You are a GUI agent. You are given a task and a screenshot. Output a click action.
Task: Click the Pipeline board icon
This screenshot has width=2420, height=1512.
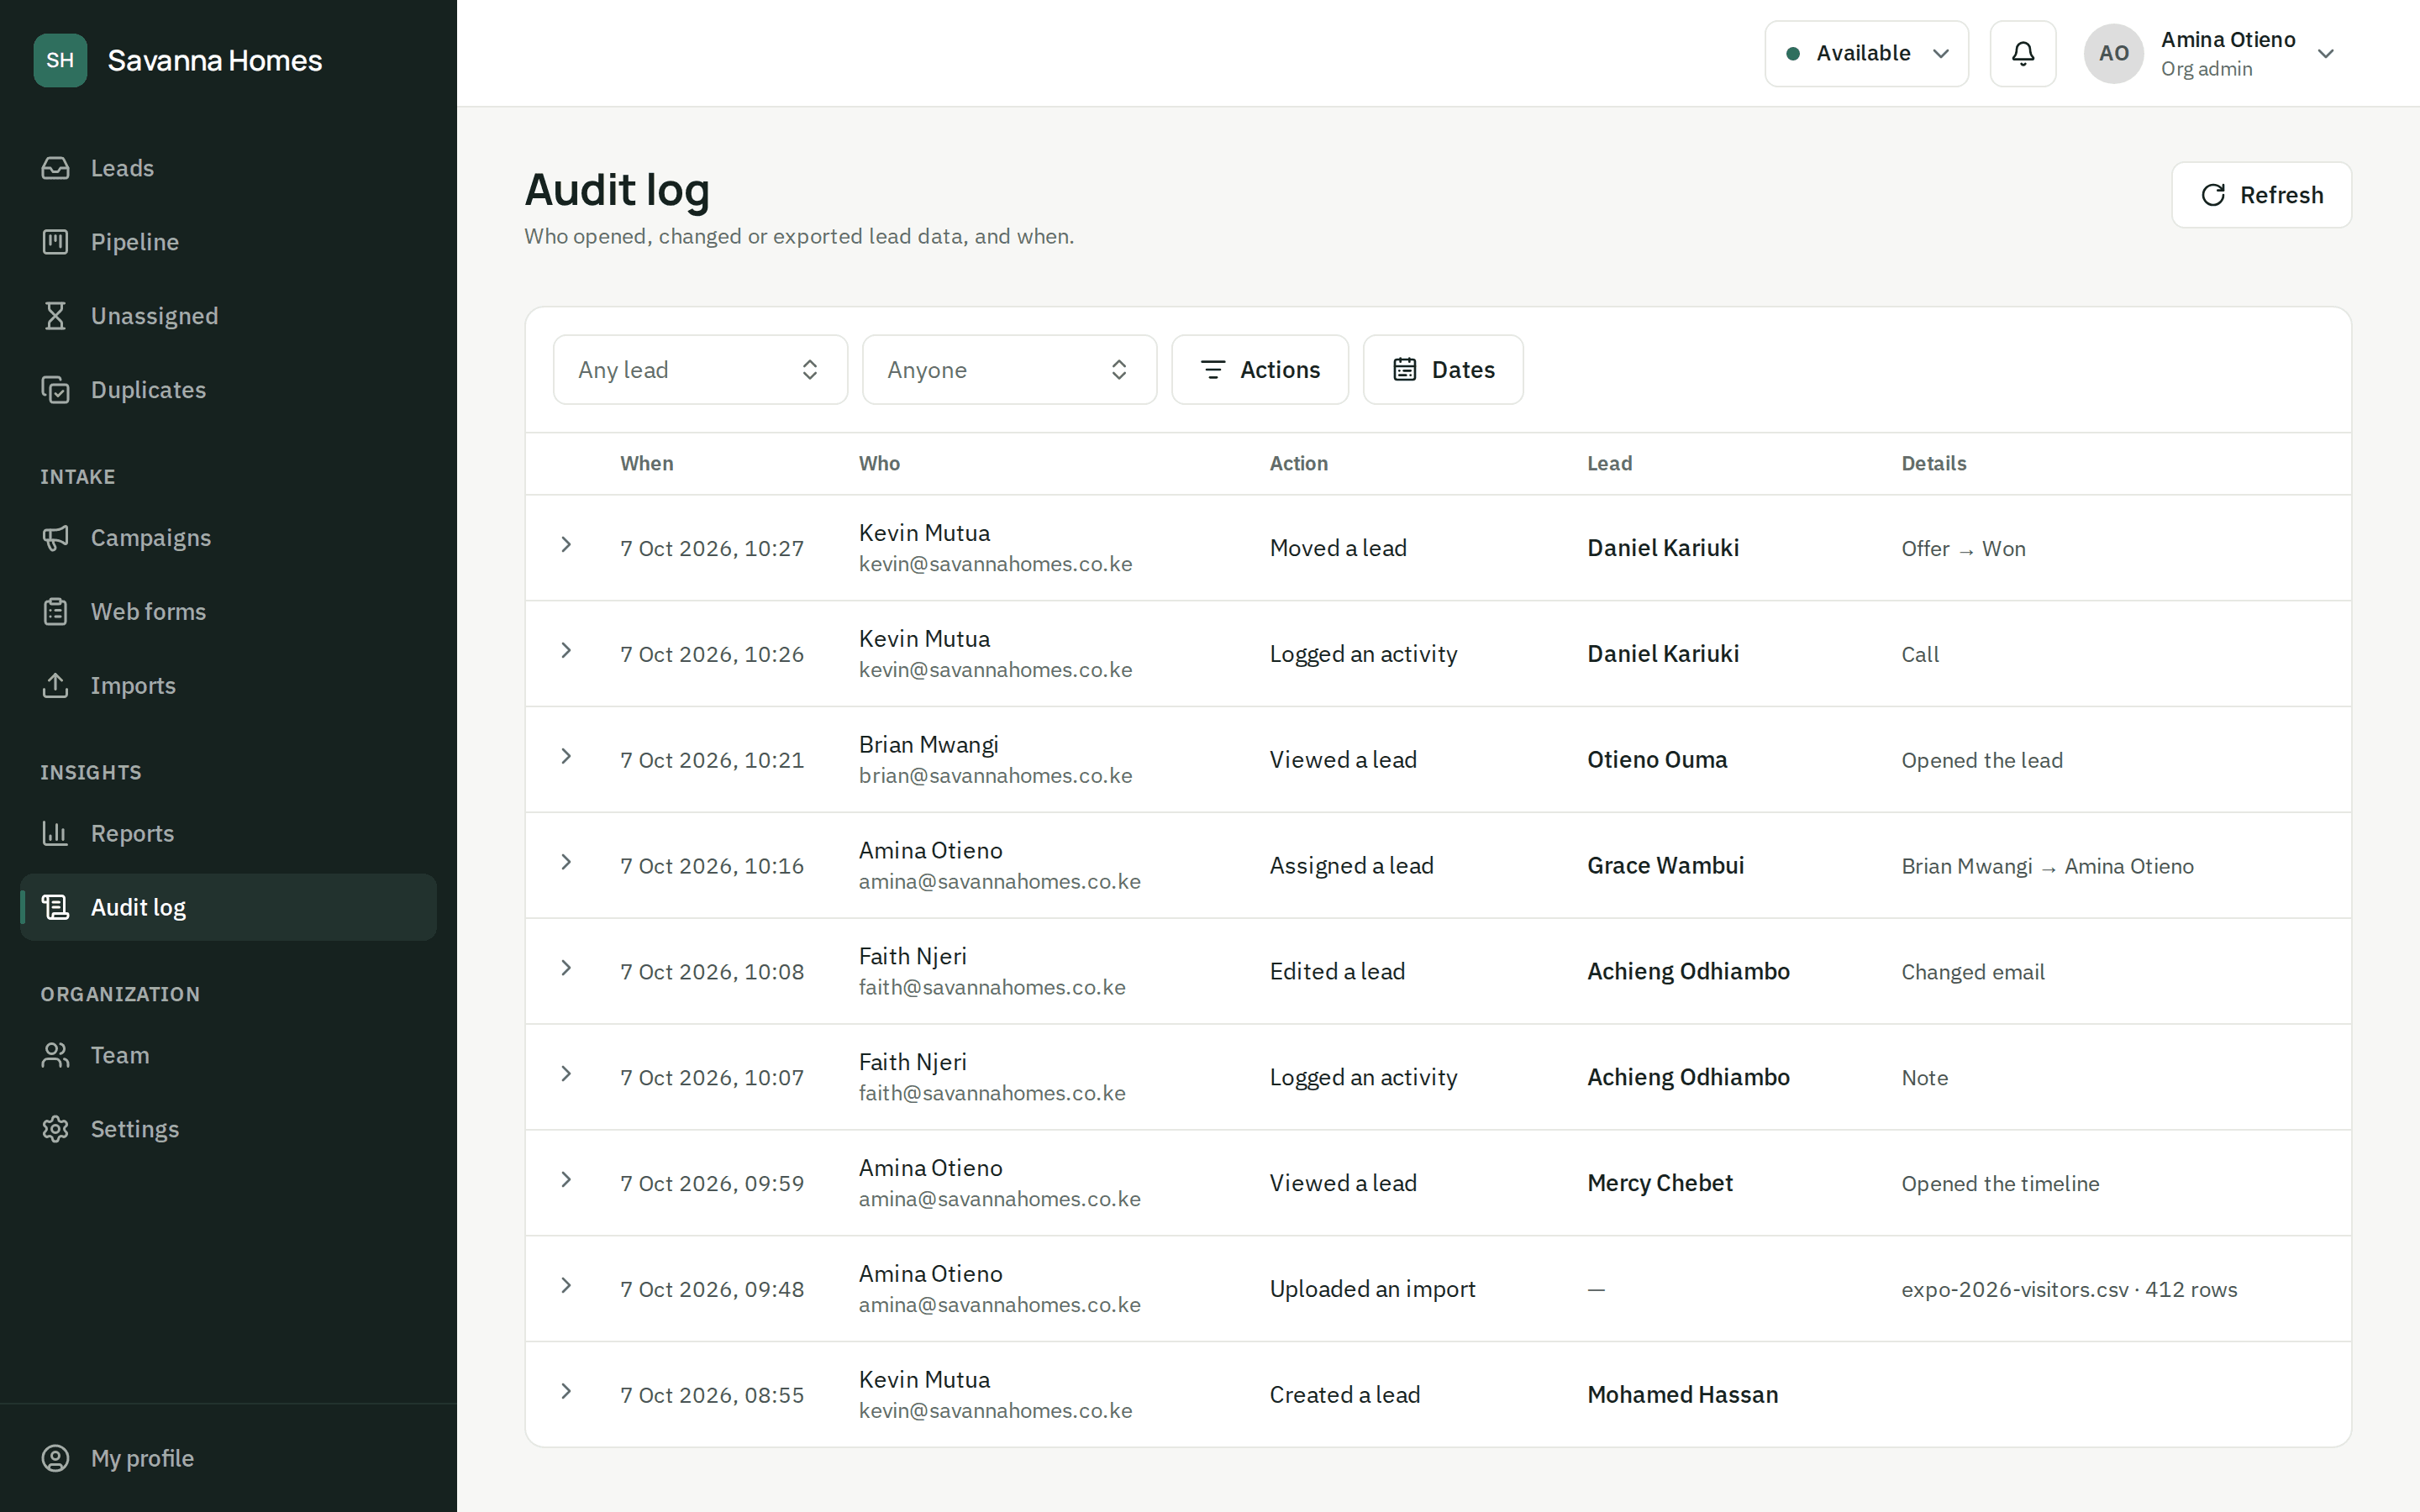[56, 242]
